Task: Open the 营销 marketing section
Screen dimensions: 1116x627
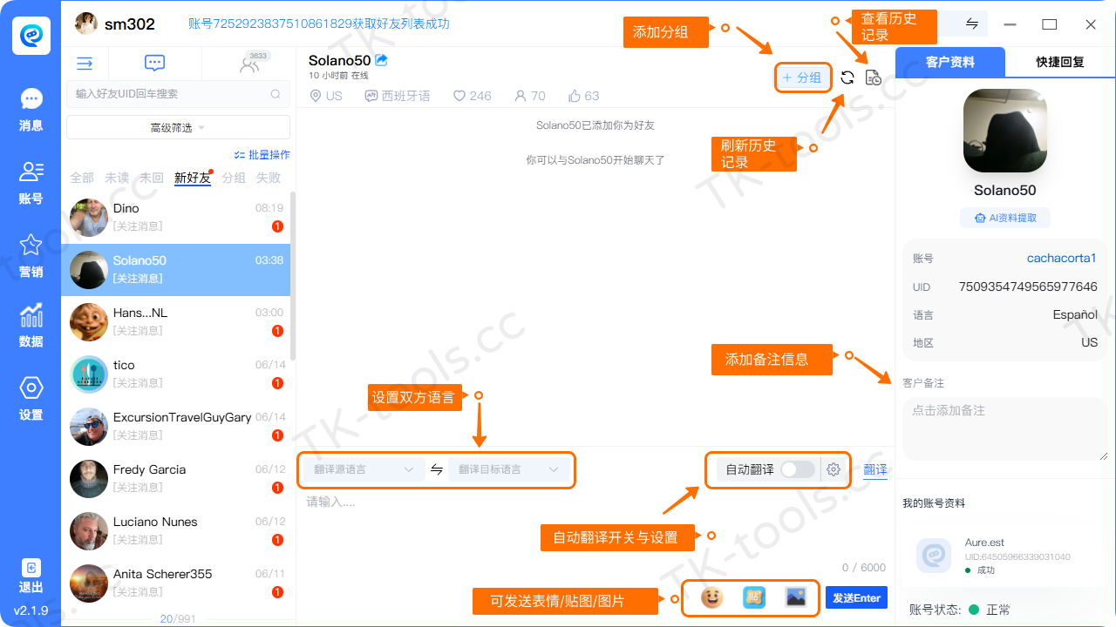Action: tap(31, 256)
